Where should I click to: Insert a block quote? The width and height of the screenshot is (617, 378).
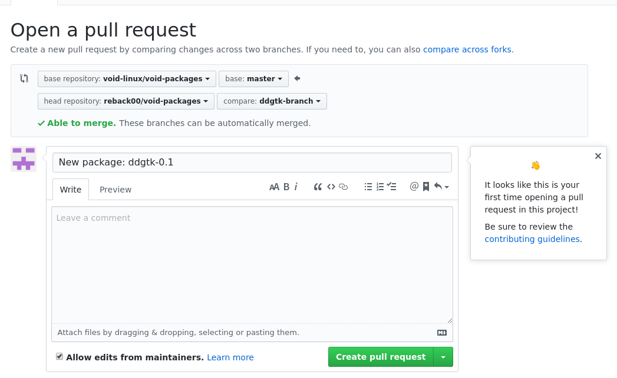[x=318, y=187]
